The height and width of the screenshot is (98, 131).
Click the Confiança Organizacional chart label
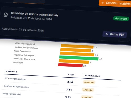[26, 47]
